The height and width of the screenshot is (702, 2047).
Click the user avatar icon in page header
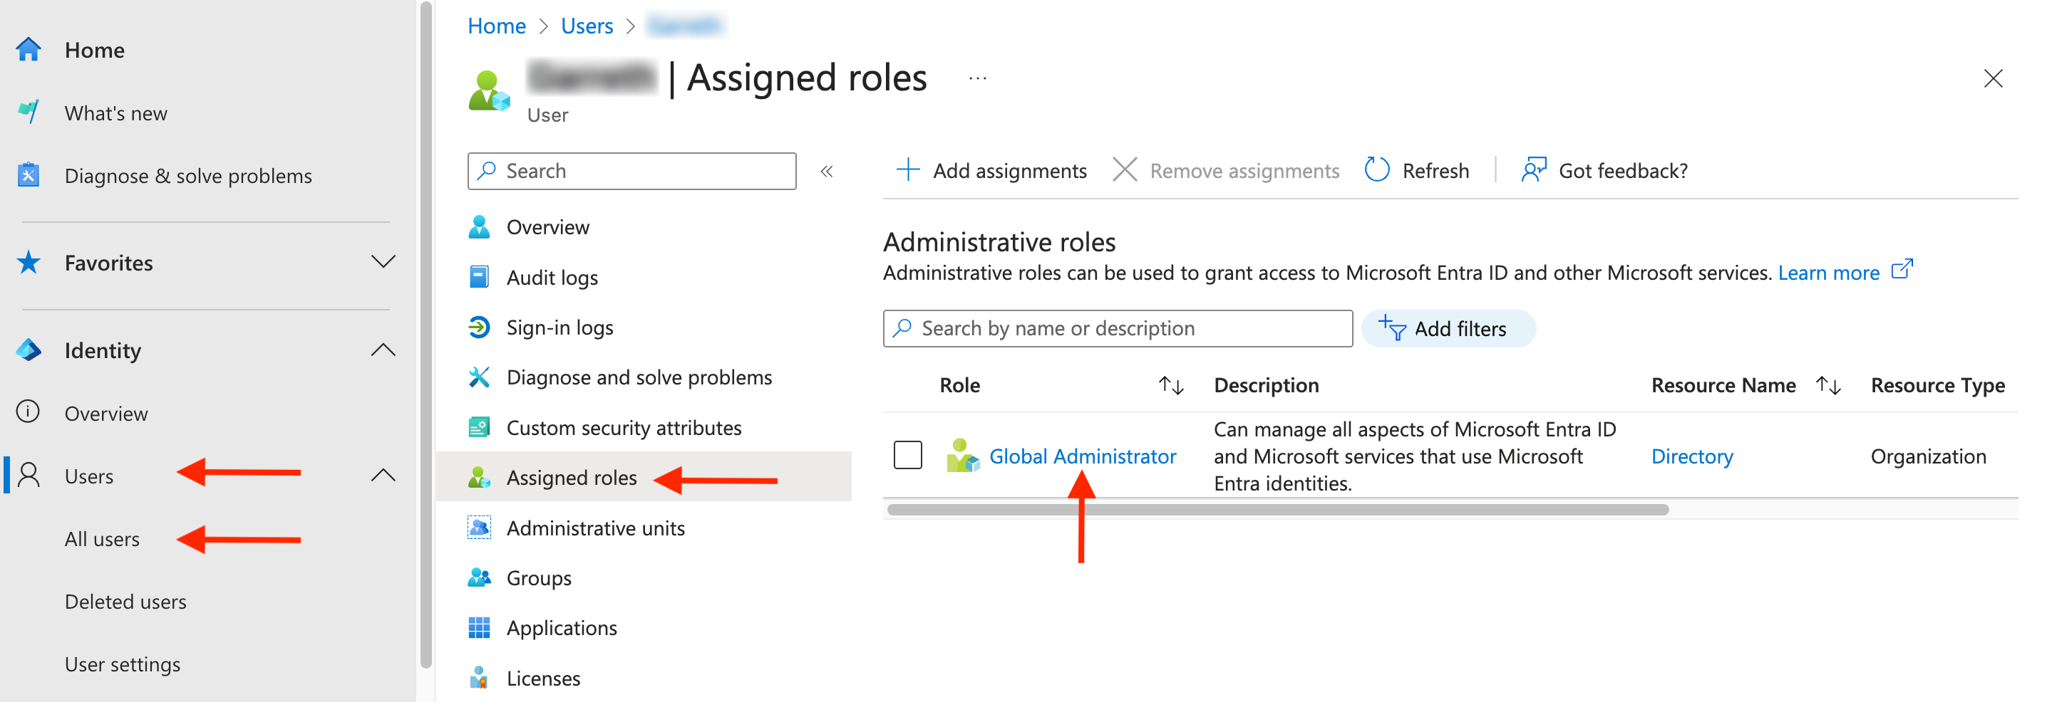coord(488,90)
